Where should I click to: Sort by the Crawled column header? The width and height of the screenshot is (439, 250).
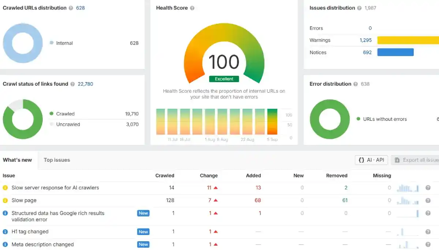tap(165, 176)
